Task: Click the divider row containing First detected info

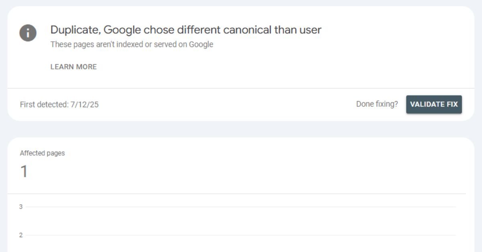Action: coord(241,104)
